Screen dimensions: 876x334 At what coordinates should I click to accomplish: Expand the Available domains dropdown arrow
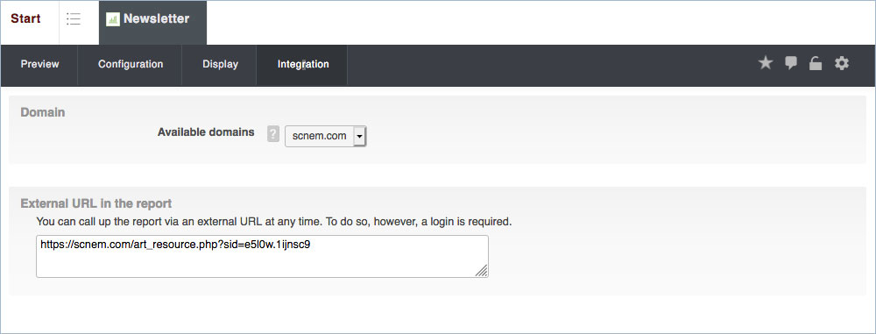click(360, 136)
